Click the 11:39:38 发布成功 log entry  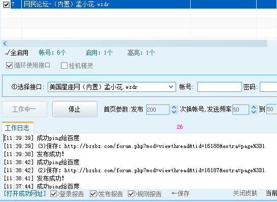[x=34, y=154]
